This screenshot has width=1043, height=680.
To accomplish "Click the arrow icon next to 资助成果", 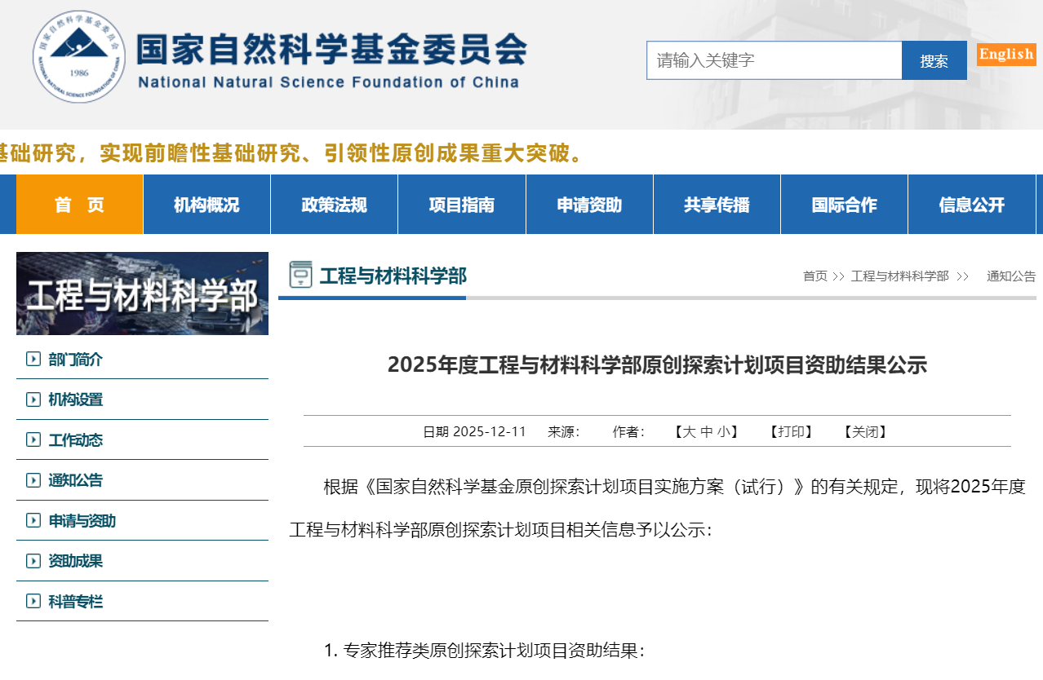I will pos(33,561).
